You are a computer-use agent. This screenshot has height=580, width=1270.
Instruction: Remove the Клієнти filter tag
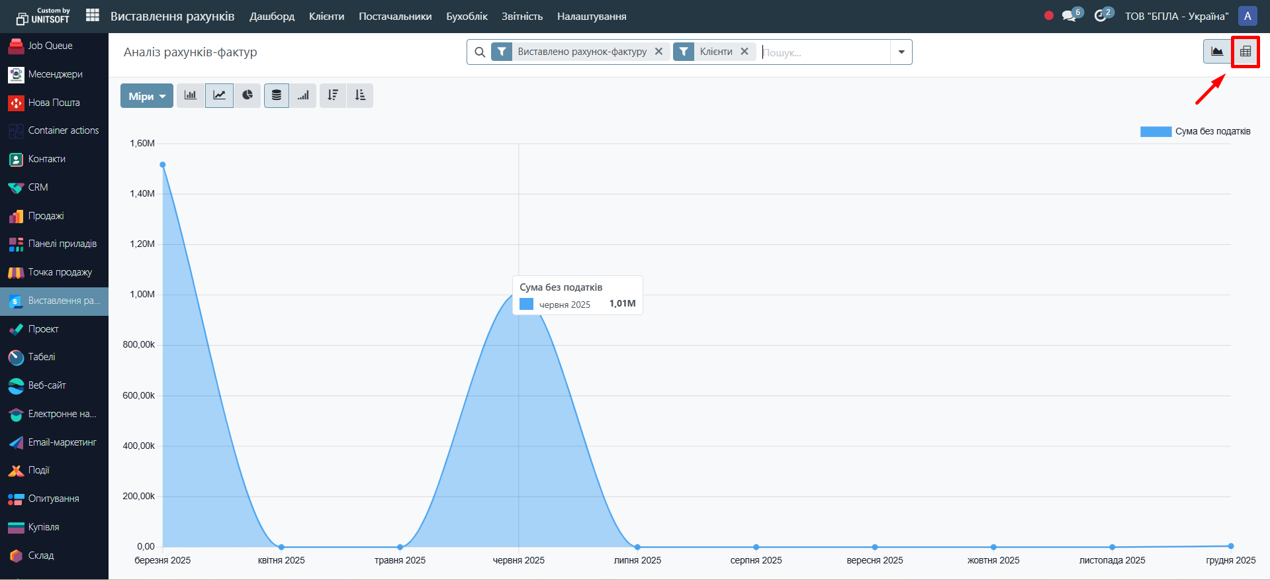pos(745,52)
